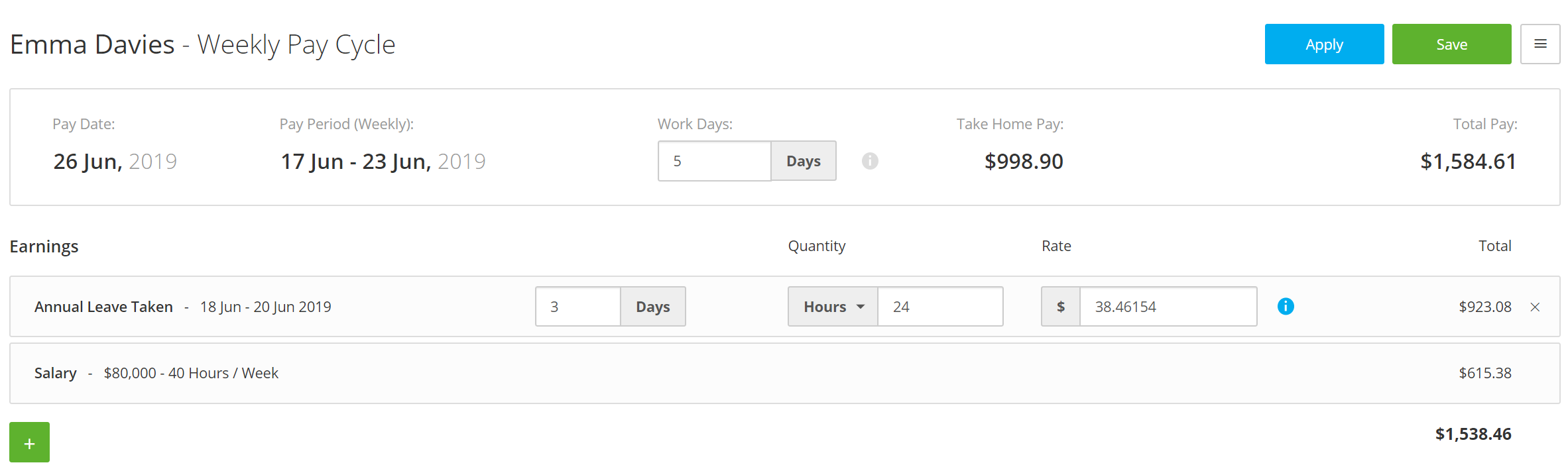Click the Days label in leave row

point(653,307)
